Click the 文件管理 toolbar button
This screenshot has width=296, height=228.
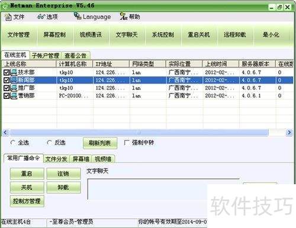[18, 35]
